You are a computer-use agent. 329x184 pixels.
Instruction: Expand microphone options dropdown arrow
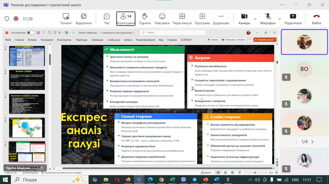[279, 19]
